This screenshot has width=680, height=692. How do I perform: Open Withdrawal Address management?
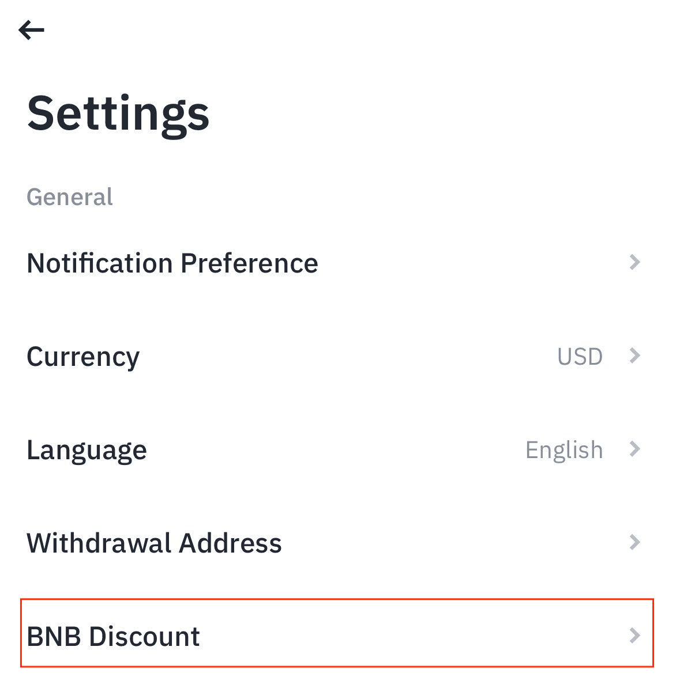[x=154, y=543]
